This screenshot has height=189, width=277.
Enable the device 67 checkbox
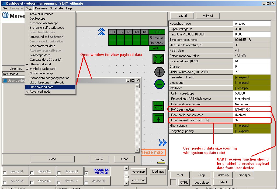[x=59, y=183]
